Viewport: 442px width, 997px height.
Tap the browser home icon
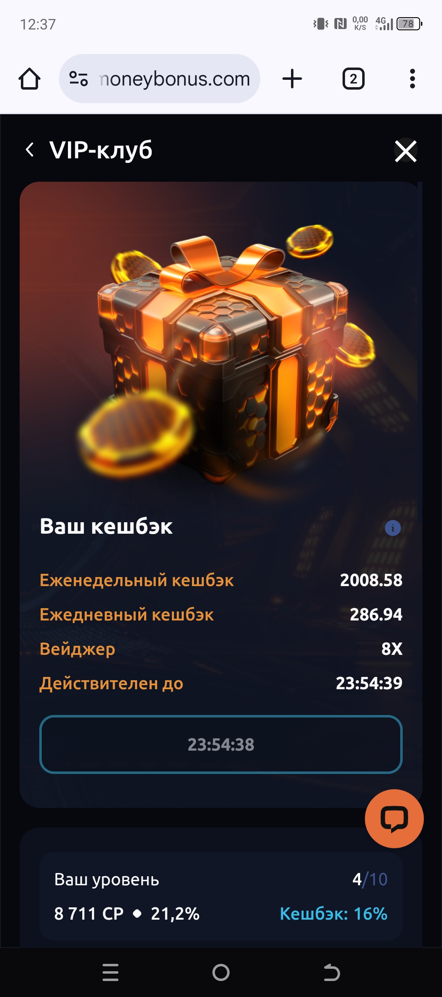point(29,79)
